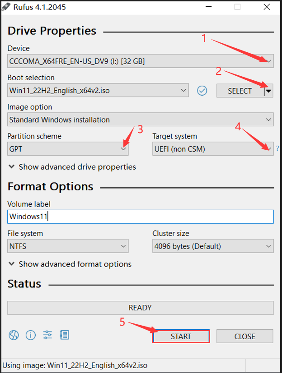
Task: Open the settings sliders icon
Action: click(47, 335)
